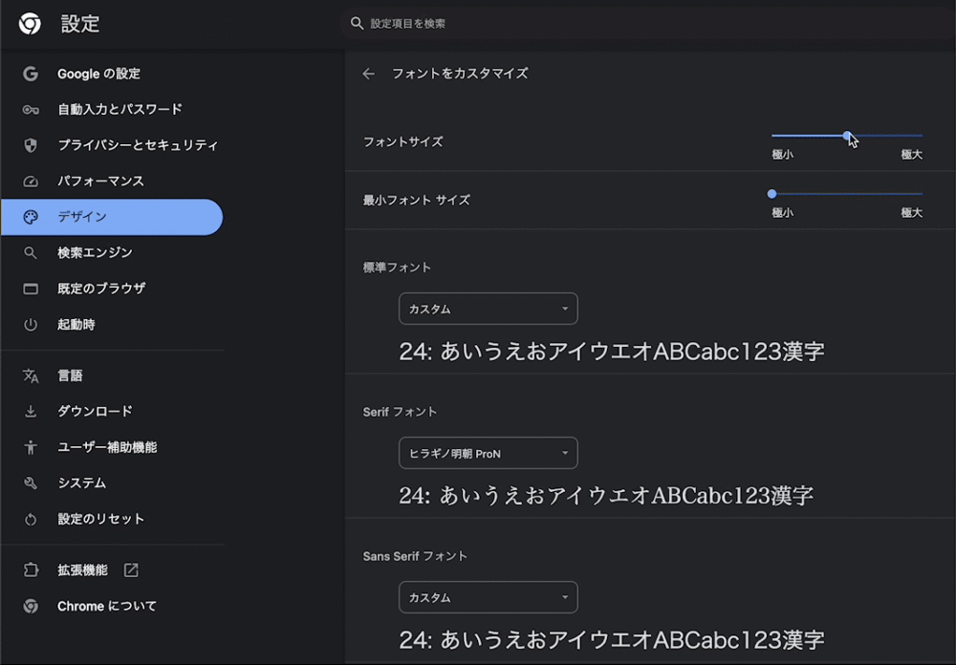Click the speedometer icon for パフォーマンス
This screenshot has width=956, height=665.
tap(29, 181)
